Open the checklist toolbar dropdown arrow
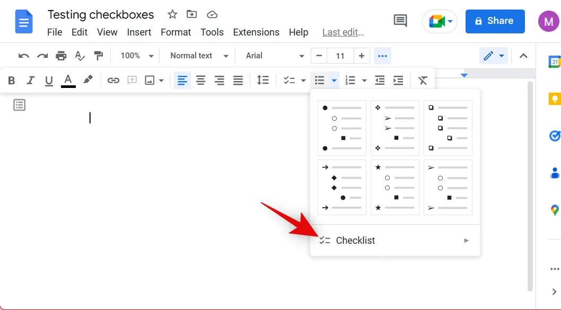561x310 pixels. pos(303,81)
